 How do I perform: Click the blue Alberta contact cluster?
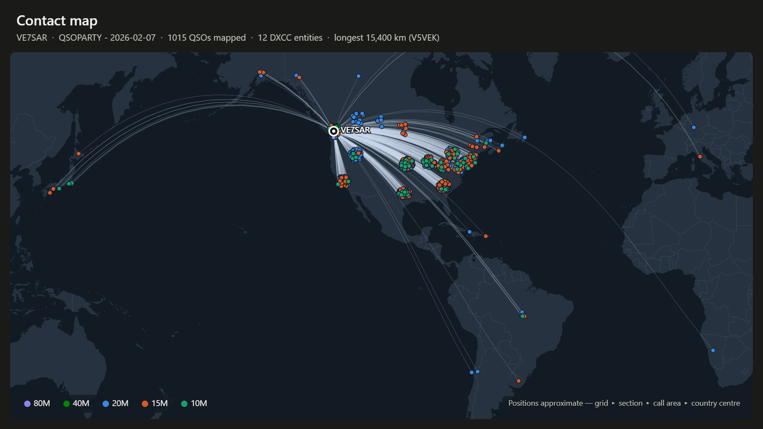click(357, 118)
